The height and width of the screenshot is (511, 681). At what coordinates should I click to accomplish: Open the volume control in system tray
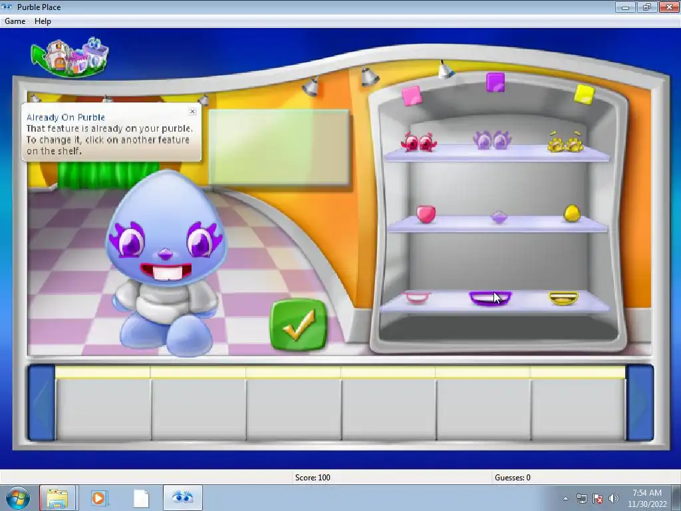[x=614, y=498]
